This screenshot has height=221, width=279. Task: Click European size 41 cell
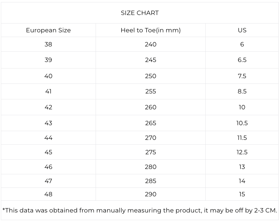pos(48,91)
